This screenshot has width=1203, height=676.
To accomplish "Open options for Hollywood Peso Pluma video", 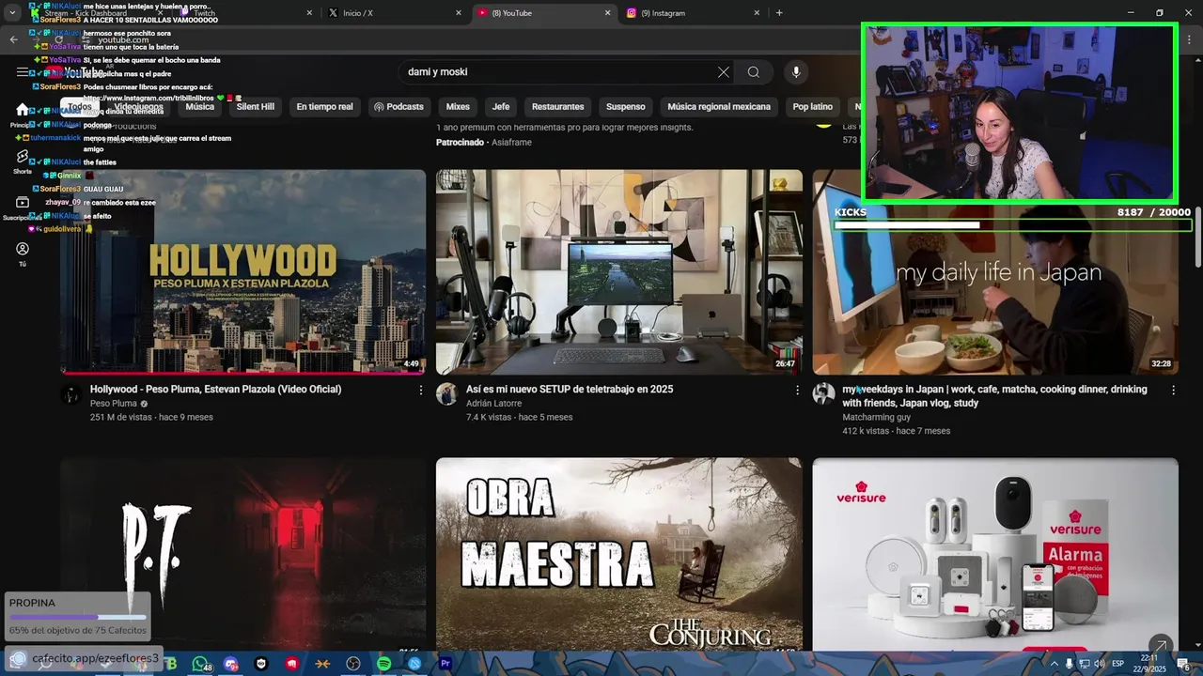I will click(421, 390).
